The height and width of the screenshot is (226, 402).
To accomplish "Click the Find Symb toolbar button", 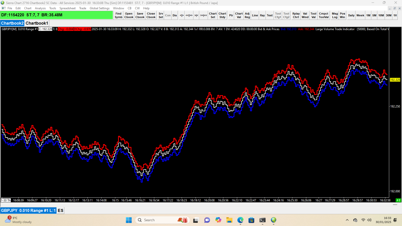I will point(118,15).
